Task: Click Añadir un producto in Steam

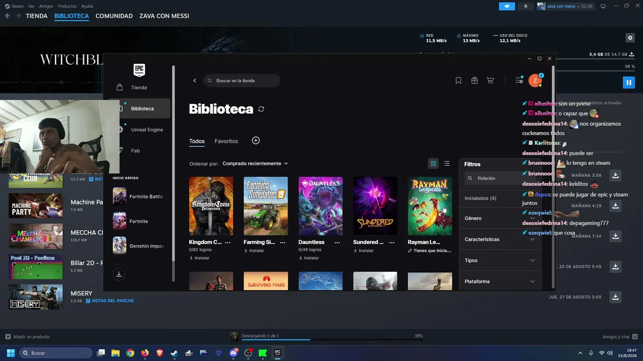Action: tap(28, 336)
